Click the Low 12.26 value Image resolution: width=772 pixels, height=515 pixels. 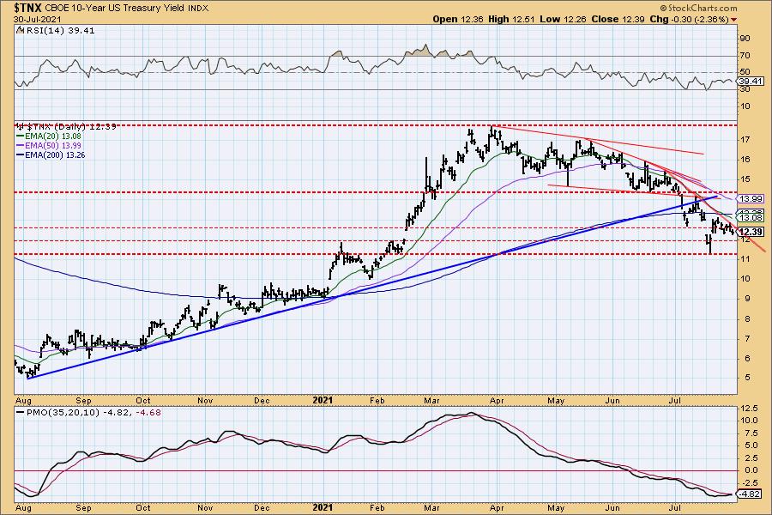(563, 19)
